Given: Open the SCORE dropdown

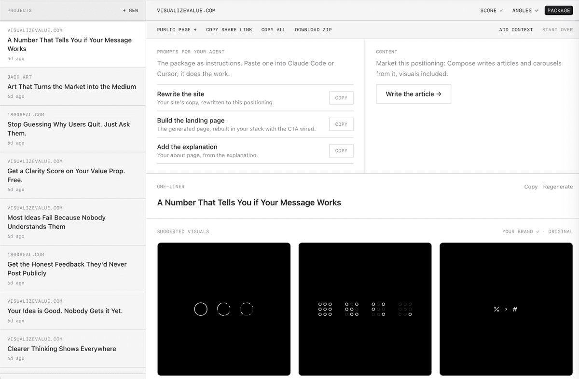Looking at the screenshot, I should pos(492,10).
